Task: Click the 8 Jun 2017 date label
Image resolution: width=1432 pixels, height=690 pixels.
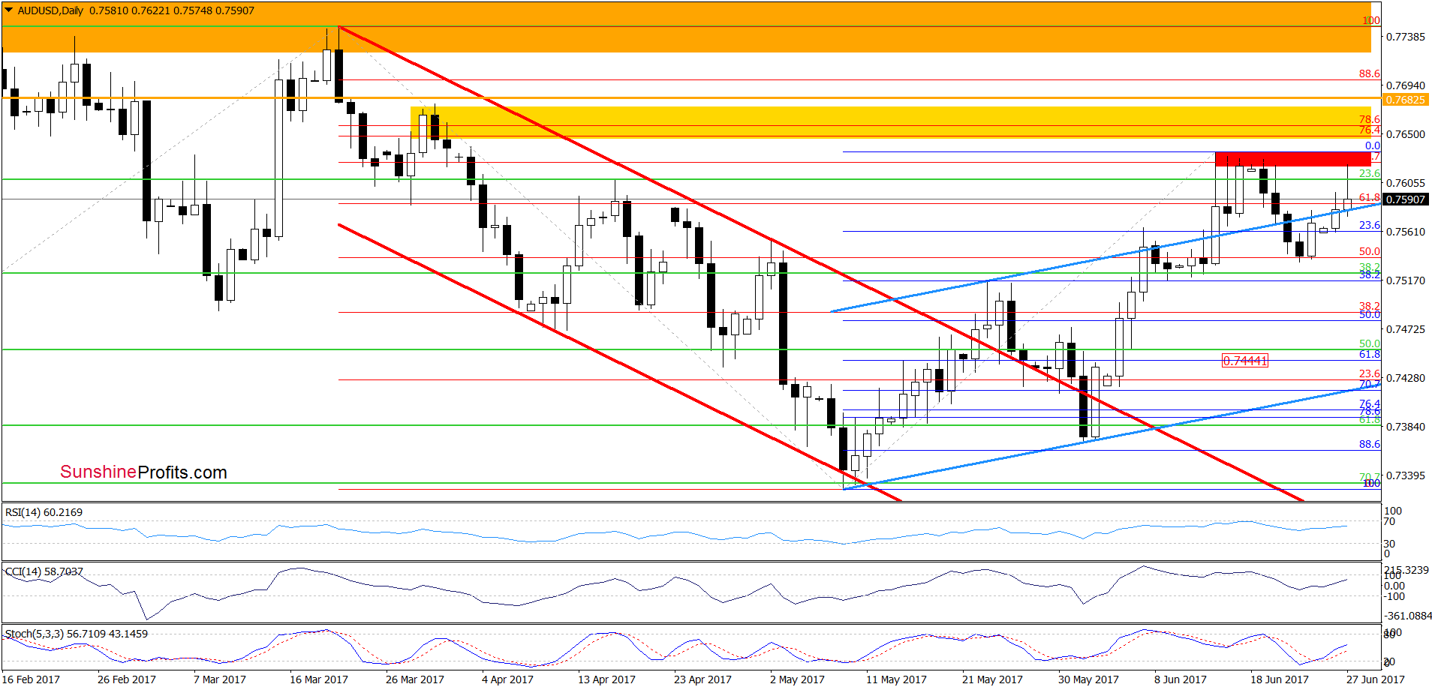Action: click(x=1181, y=679)
